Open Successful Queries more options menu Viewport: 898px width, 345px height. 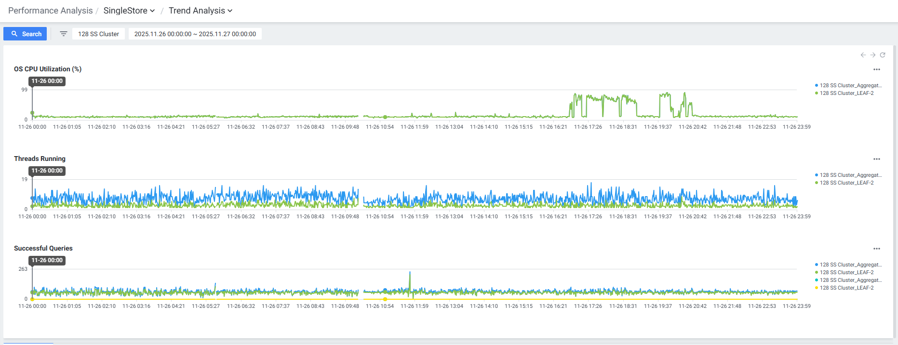pyautogui.click(x=876, y=249)
